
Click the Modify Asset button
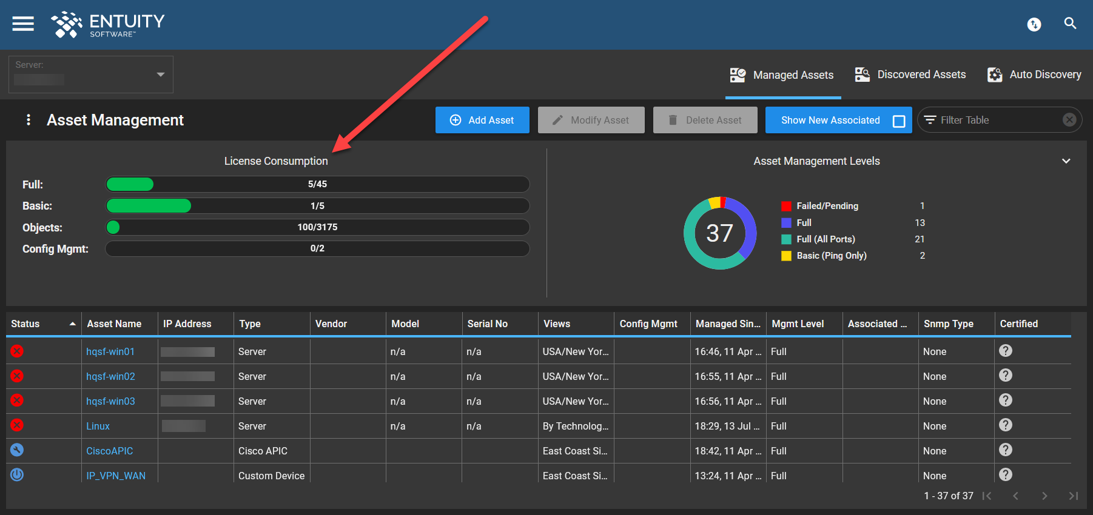(x=591, y=120)
